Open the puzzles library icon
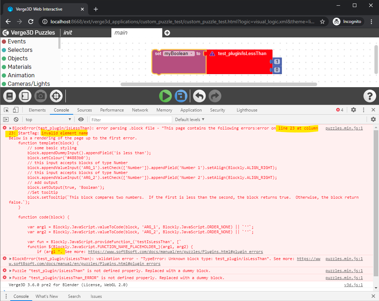379x301 pixels. [x=10, y=96]
